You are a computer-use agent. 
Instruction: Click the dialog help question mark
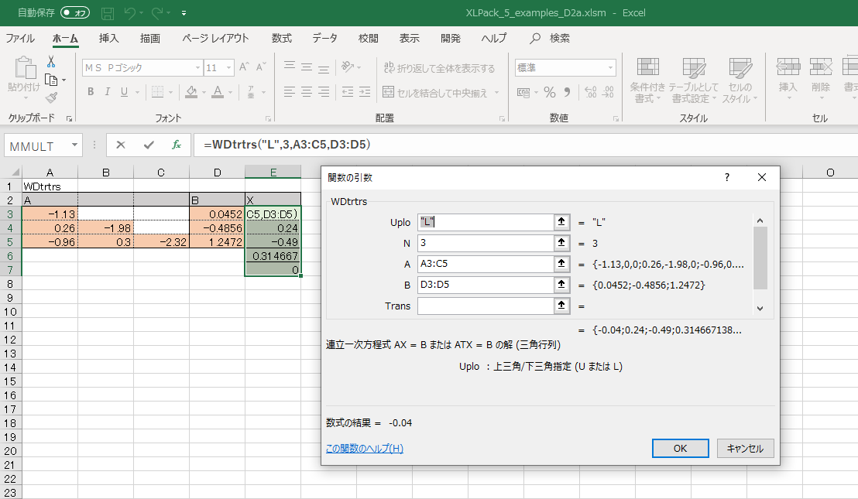pos(726,177)
